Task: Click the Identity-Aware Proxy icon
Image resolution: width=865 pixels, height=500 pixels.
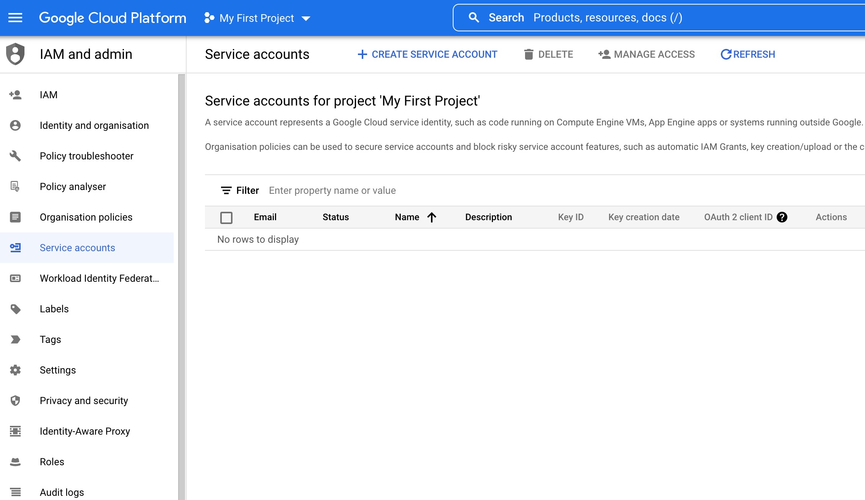Action: [x=15, y=431]
